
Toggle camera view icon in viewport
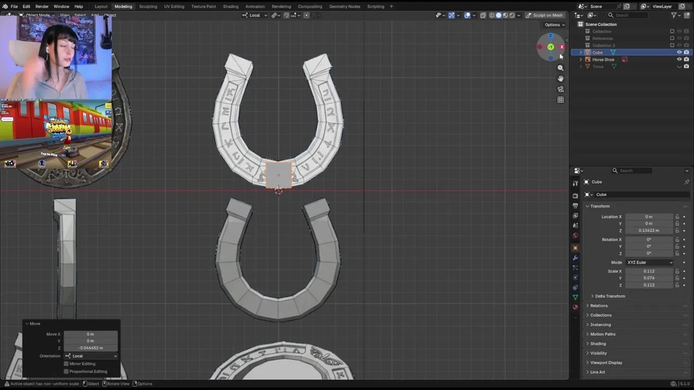561,89
